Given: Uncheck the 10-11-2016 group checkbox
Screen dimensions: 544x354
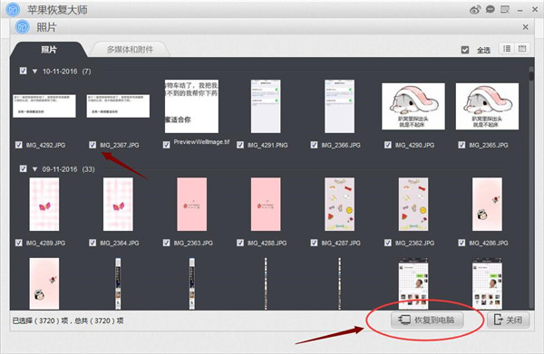Looking at the screenshot, I should [23, 71].
